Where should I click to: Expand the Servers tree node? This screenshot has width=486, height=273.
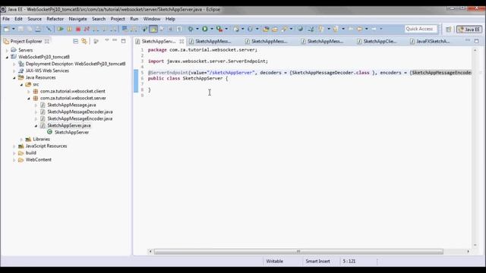click(7, 50)
